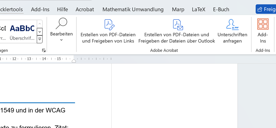Click the Freigeben share button

coord(266,9)
